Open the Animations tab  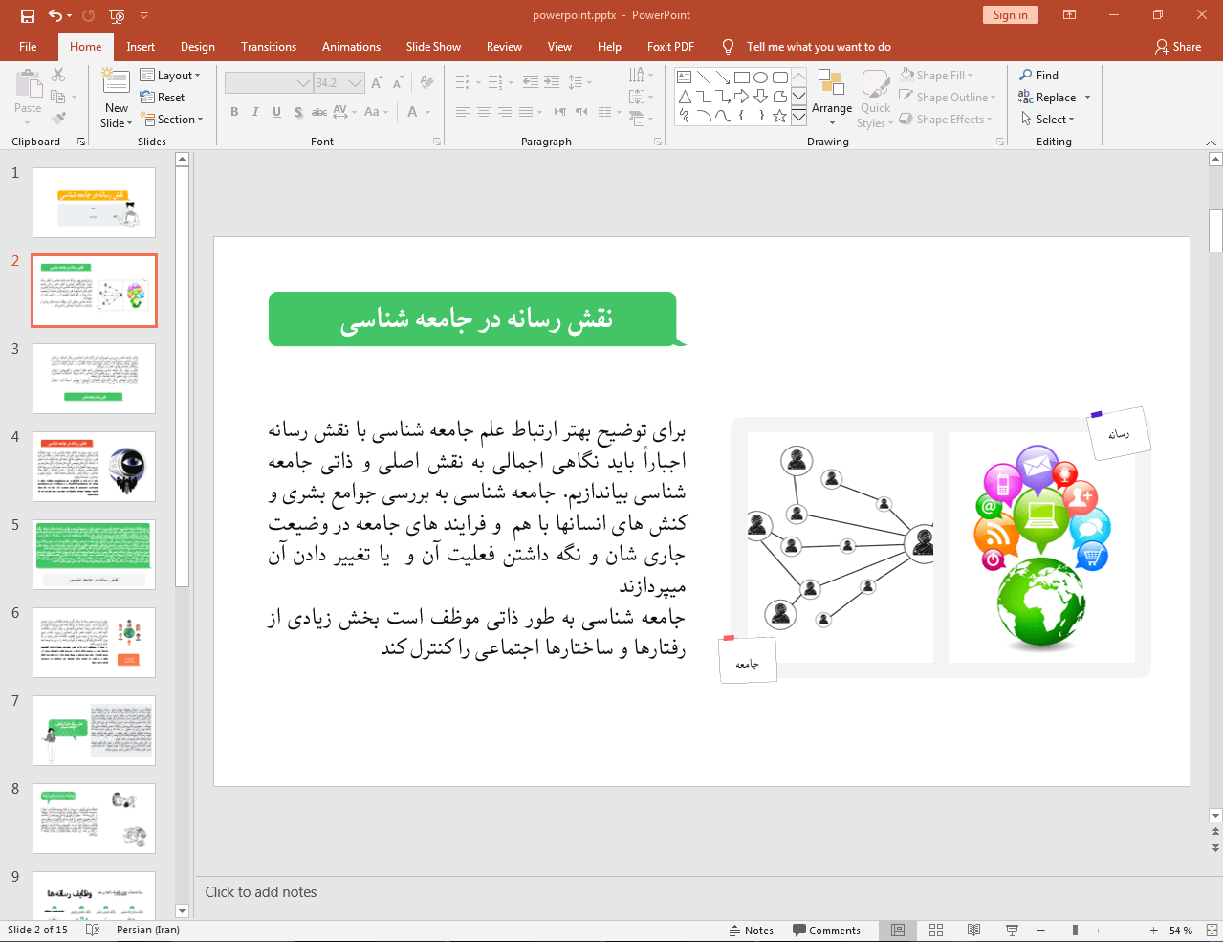(x=351, y=47)
